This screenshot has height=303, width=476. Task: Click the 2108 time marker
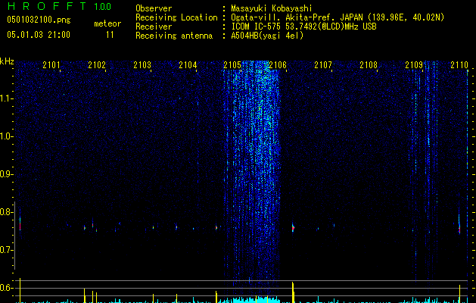(x=369, y=64)
